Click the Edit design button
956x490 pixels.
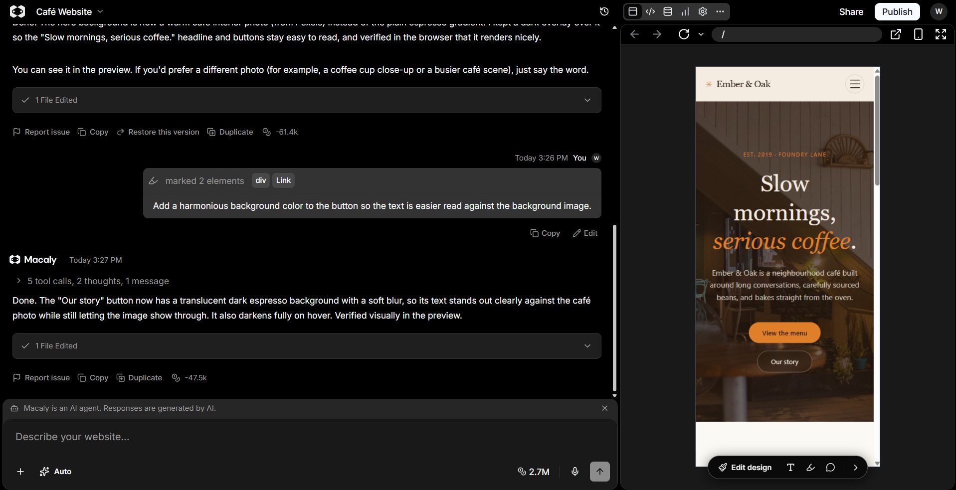pos(745,467)
